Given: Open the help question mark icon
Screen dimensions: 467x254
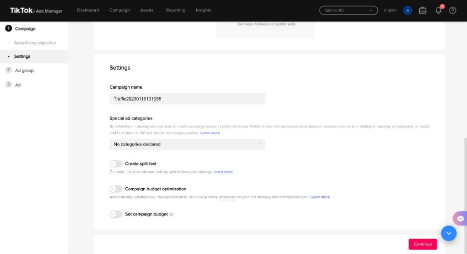Looking at the screenshot, I should coord(453,10).
